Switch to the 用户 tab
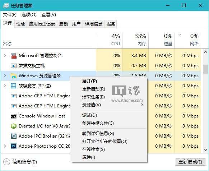209x171 pixels. click(76, 24)
